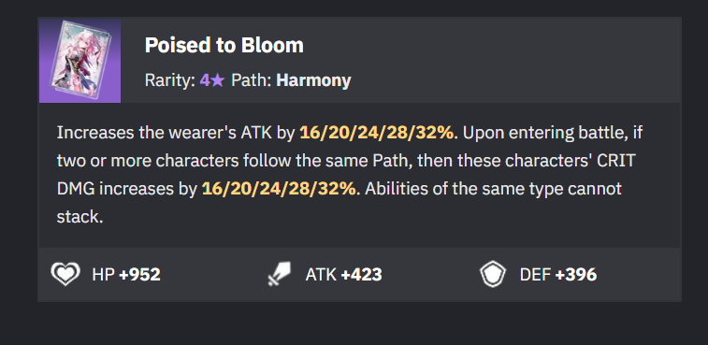
Task: Click the DEF +396 stat value
Action: (558, 275)
